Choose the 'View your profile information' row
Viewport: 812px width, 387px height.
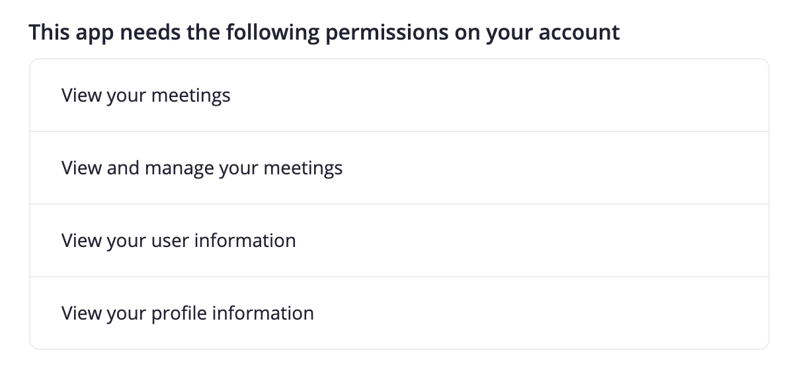399,313
